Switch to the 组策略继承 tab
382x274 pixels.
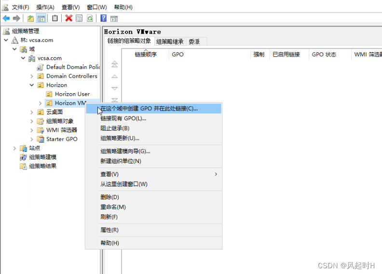(170, 41)
